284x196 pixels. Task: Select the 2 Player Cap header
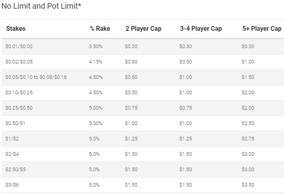pos(143,28)
